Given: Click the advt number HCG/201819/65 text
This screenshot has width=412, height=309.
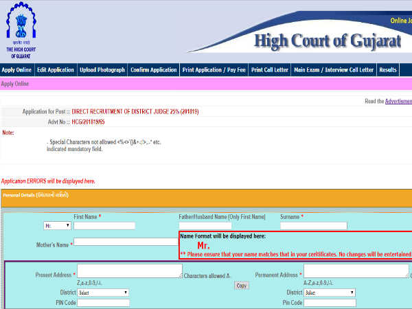Looking at the screenshot, I should pyautogui.click(x=88, y=122).
